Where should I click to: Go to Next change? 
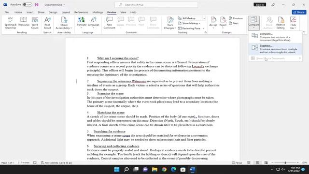click(x=234, y=23)
